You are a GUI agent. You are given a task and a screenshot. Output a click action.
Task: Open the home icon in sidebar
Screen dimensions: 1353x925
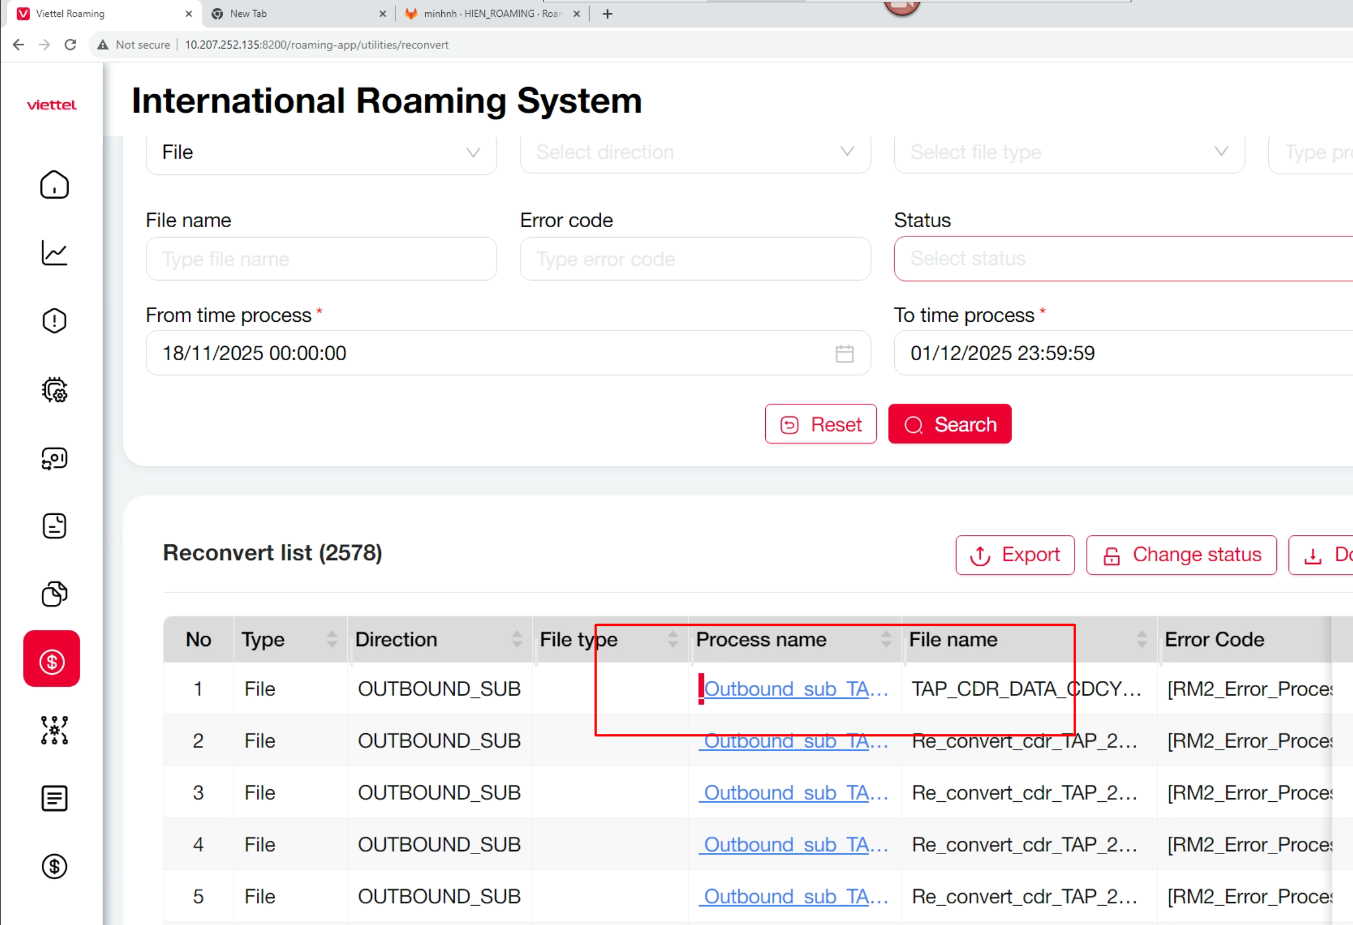(54, 185)
